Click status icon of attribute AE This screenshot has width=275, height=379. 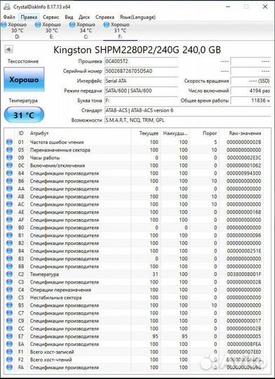coord(9,212)
